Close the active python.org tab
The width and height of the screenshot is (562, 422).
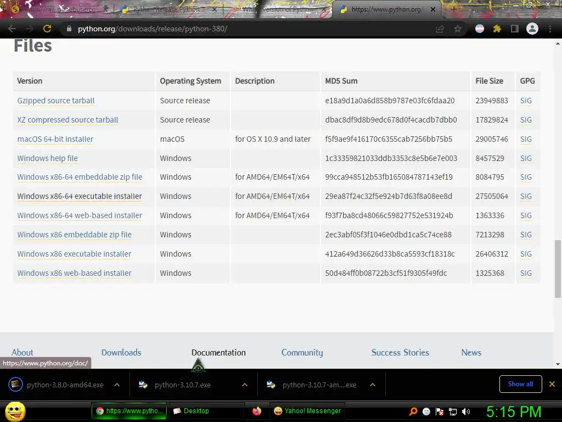433,9
